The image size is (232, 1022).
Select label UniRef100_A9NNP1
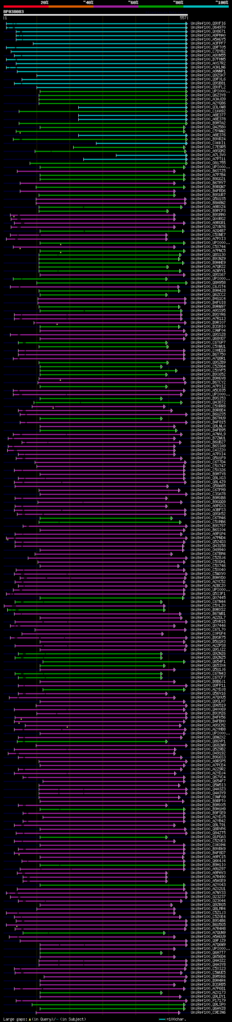click(208, 71)
